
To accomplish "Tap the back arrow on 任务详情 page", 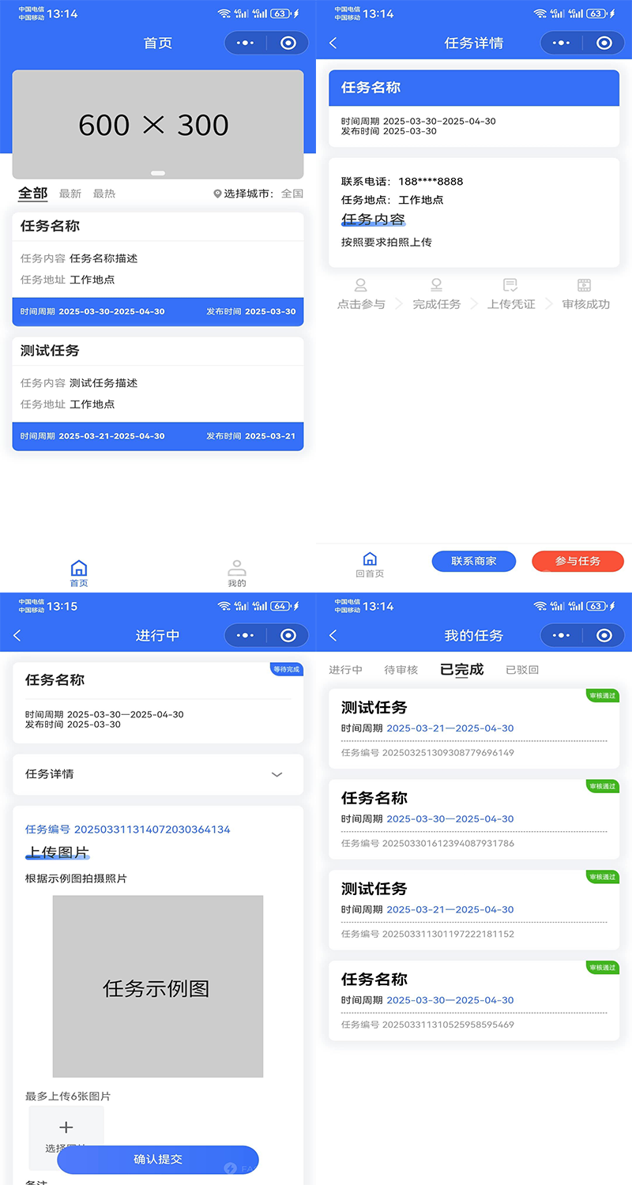I will [333, 43].
